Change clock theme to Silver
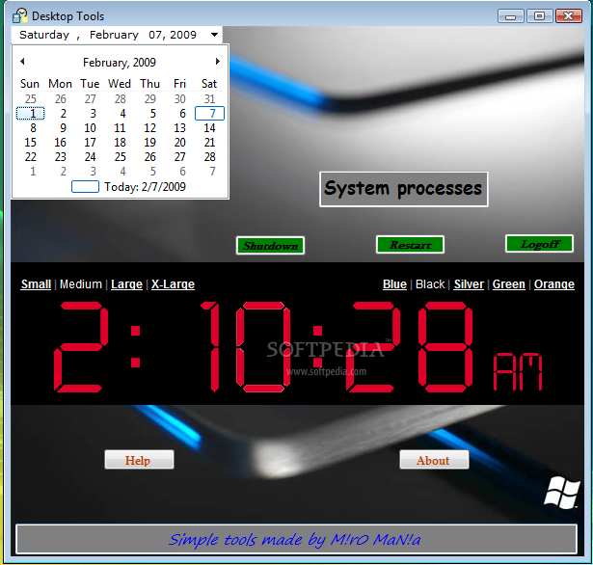Viewport: 593px width, 565px height. 469,284
